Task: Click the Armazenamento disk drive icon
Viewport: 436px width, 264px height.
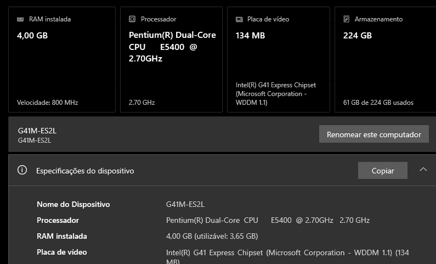Action: [x=347, y=19]
